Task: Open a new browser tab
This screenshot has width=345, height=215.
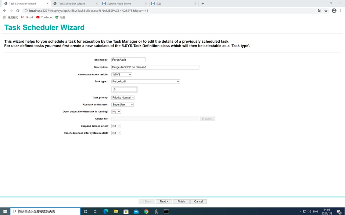Action: tap(203, 4)
